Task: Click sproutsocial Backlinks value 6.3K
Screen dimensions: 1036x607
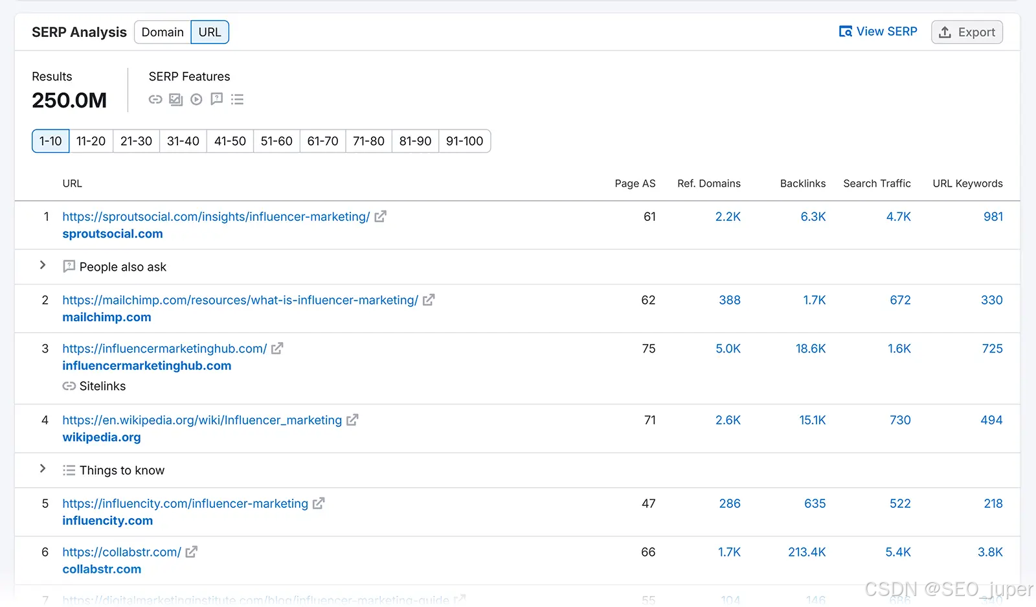Action: pos(813,217)
